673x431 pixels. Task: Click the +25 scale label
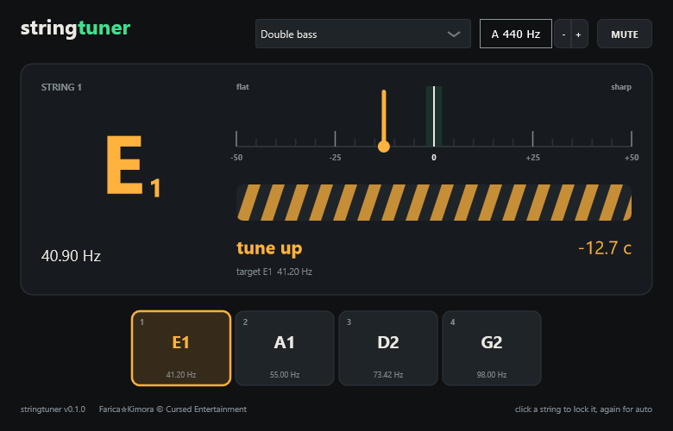click(x=532, y=158)
